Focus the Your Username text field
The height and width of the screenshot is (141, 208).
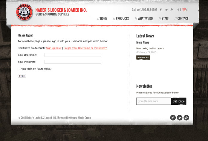point(73,55)
